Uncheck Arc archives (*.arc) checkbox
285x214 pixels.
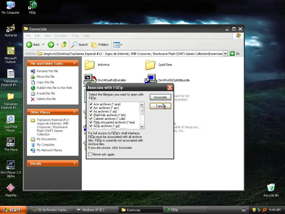coord(91,108)
